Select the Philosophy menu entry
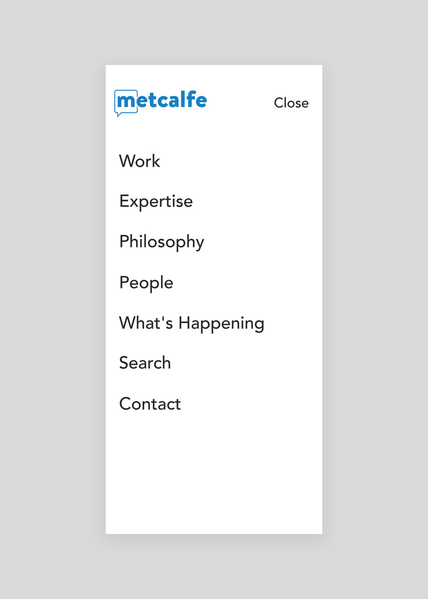The width and height of the screenshot is (428, 599). click(x=162, y=242)
